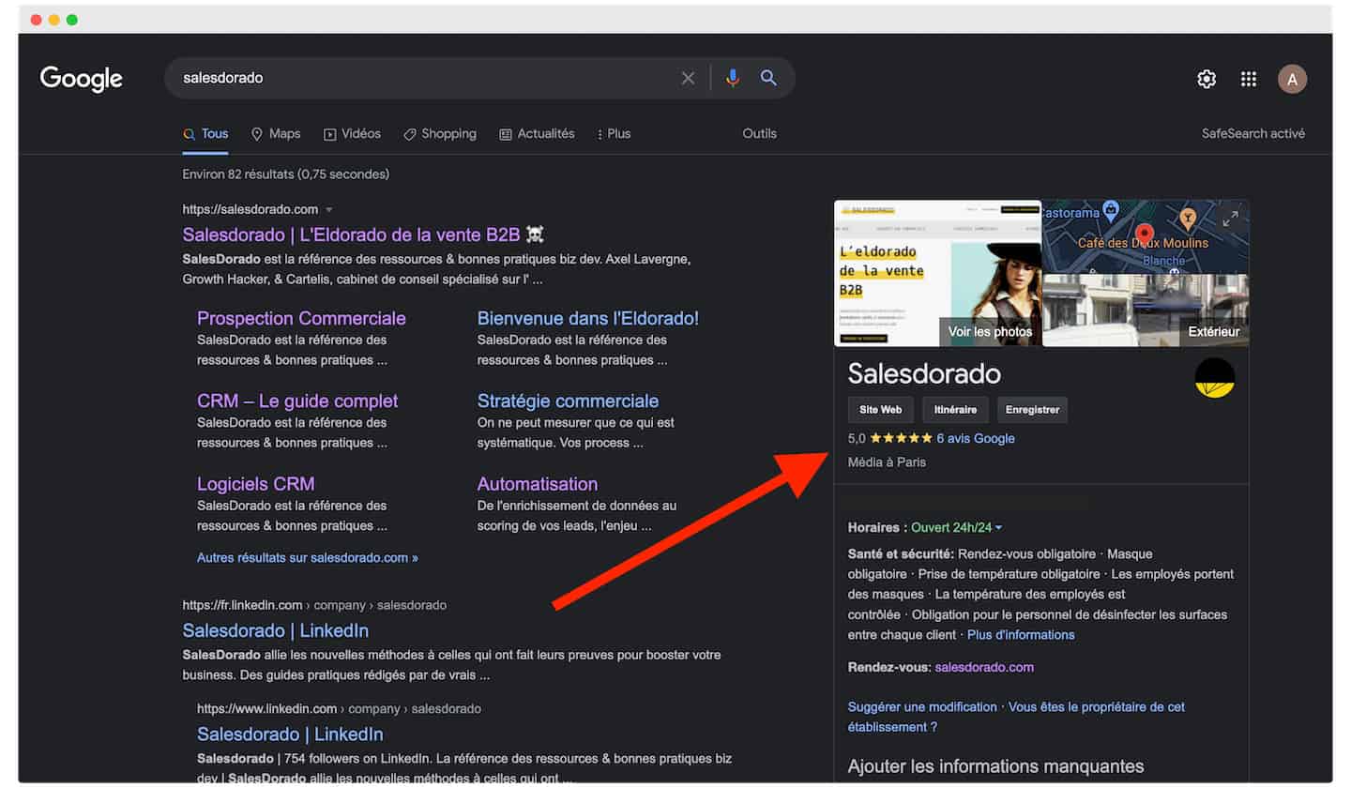The image size is (1351, 787).
Task: Open Google settings gear icon
Action: click(x=1207, y=79)
